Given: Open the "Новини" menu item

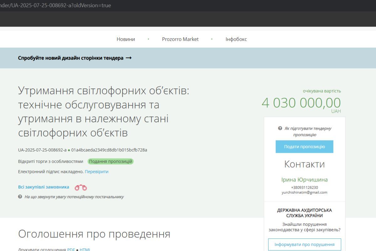Looking at the screenshot, I should pyautogui.click(x=126, y=39).
